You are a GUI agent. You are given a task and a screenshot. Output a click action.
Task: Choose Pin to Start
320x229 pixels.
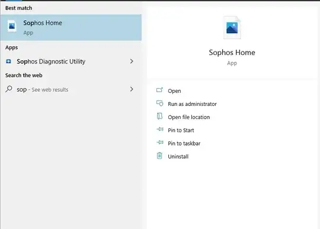point(181,130)
